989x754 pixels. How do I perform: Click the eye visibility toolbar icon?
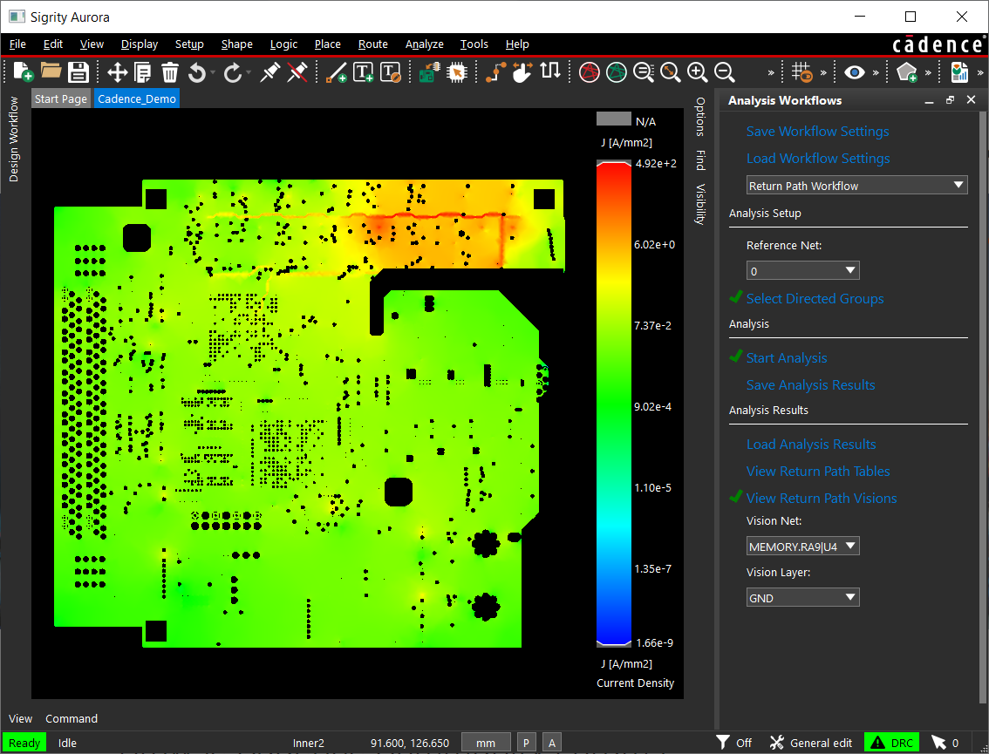click(854, 72)
